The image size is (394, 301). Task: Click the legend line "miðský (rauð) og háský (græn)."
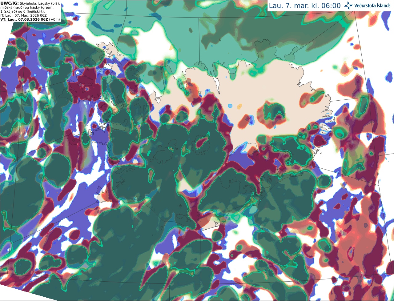[x=27, y=7]
